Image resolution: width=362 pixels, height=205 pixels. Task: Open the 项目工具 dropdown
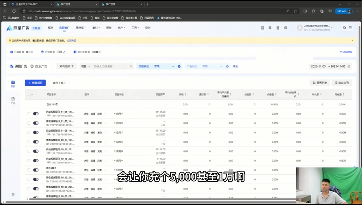click(x=59, y=83)
